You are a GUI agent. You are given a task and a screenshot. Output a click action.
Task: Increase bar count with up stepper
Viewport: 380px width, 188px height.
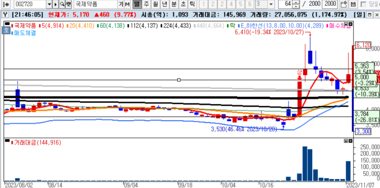point(296,2)
